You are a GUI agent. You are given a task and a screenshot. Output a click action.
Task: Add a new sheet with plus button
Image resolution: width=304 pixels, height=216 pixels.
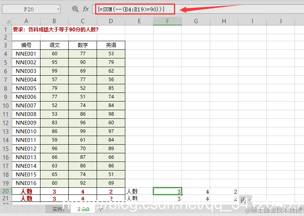click(x=100, y=209)
